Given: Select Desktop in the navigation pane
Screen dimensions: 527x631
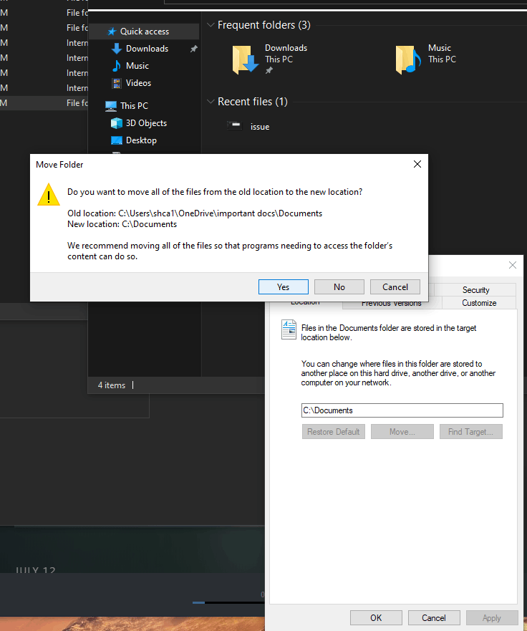Looking at the screenshot, I should pos(141,140).
